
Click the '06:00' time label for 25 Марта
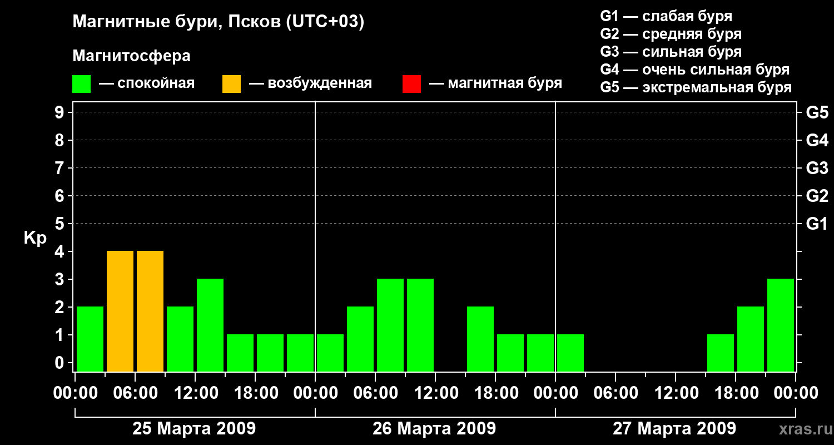(135, 393)
